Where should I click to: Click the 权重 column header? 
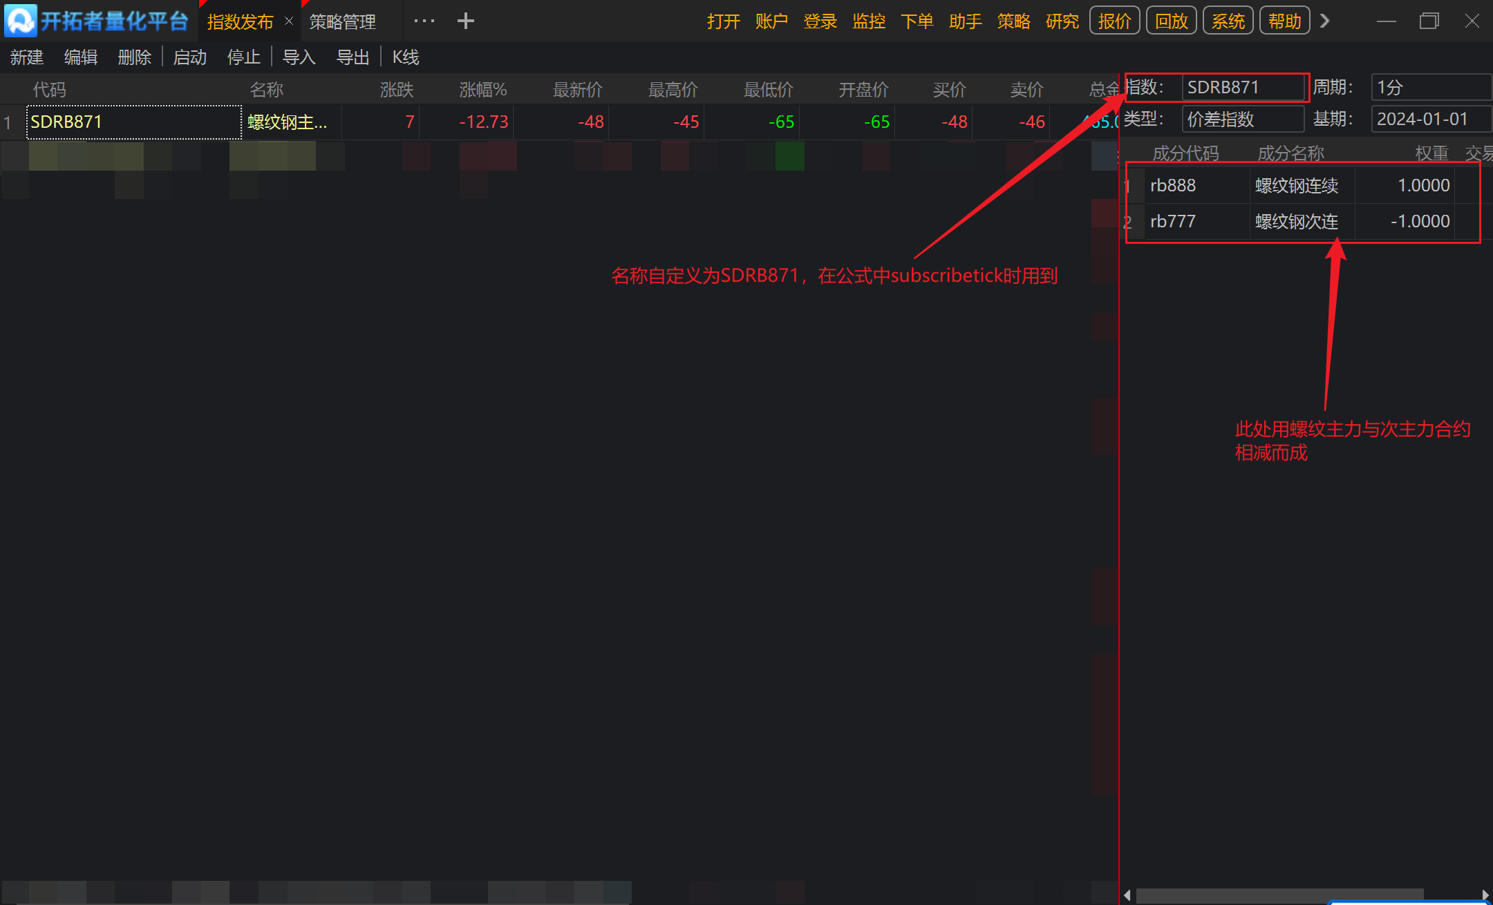click(x=1432, y=153)
